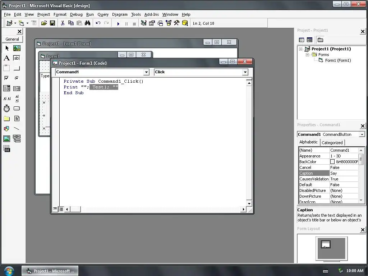Select the TextBox tool in the toolbox
Image resolution: width=368 pixels, height=276 pixels.
(17, 58)
